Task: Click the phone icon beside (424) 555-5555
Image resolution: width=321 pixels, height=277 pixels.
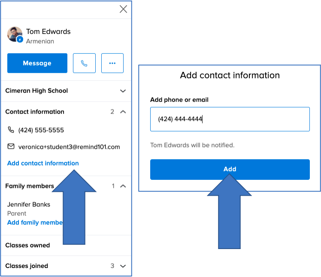Action: 11,130
